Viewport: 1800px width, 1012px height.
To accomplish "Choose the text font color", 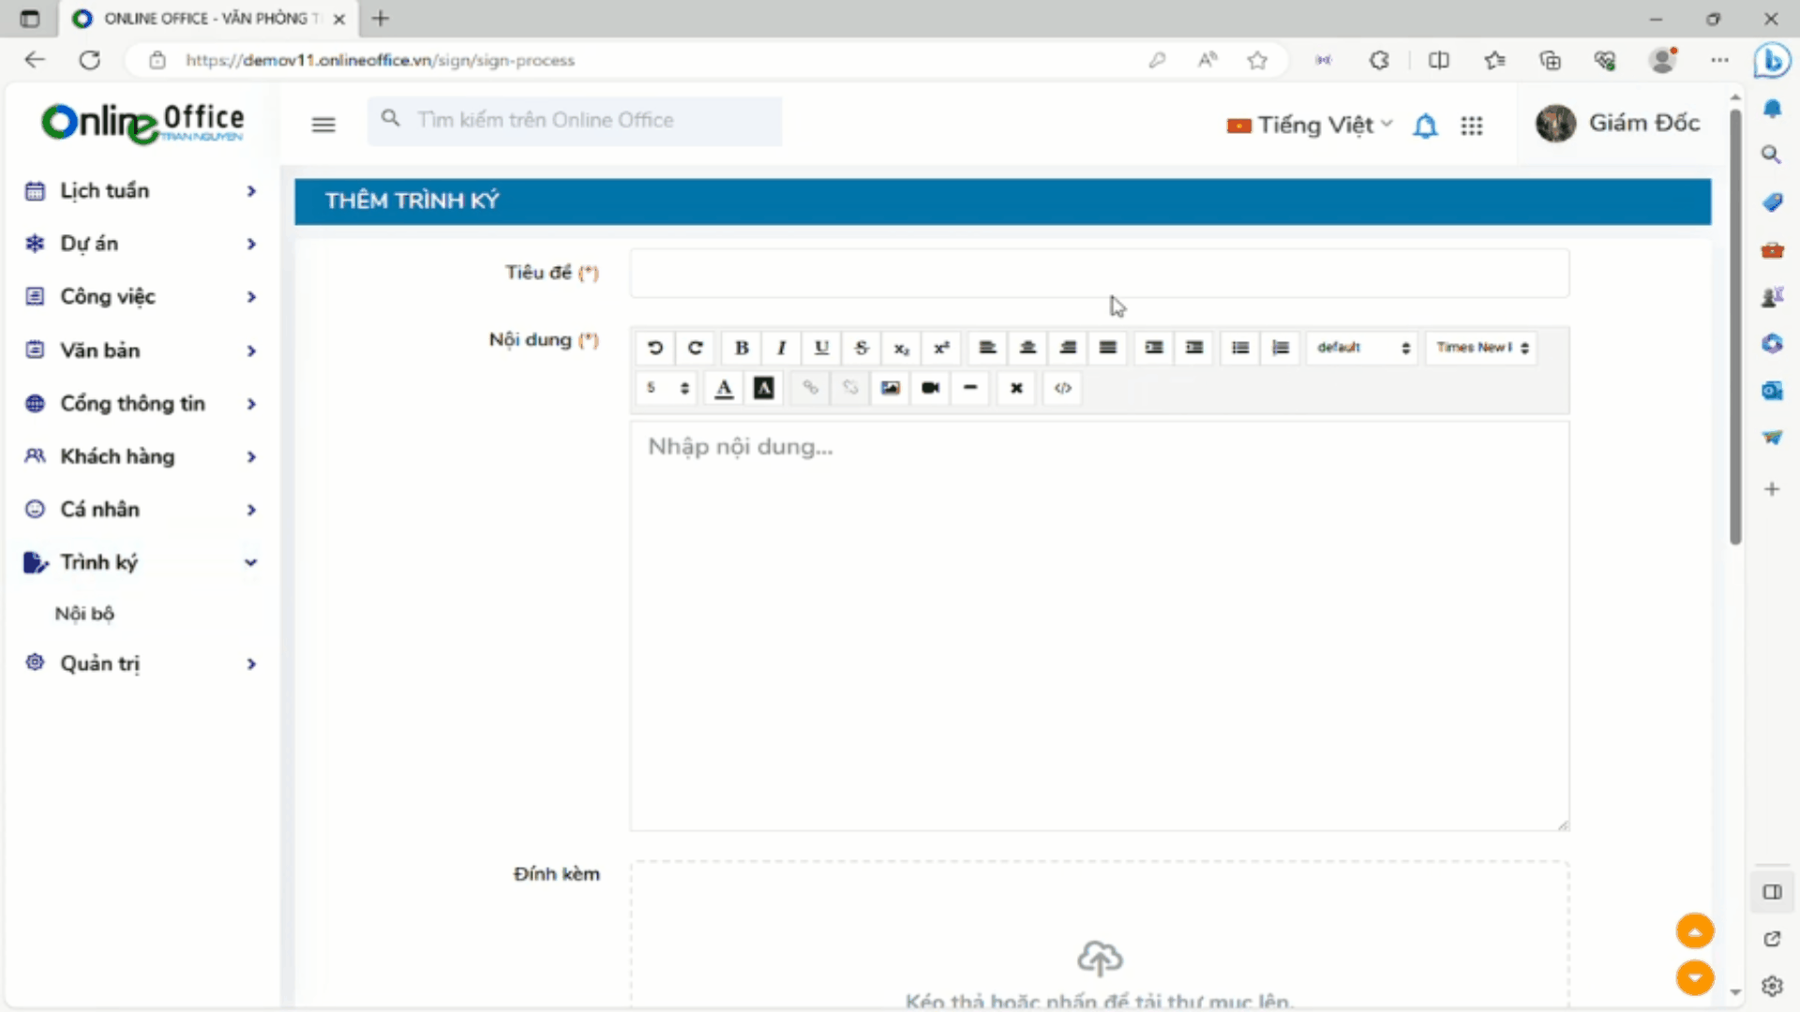I will pos(724,388).
